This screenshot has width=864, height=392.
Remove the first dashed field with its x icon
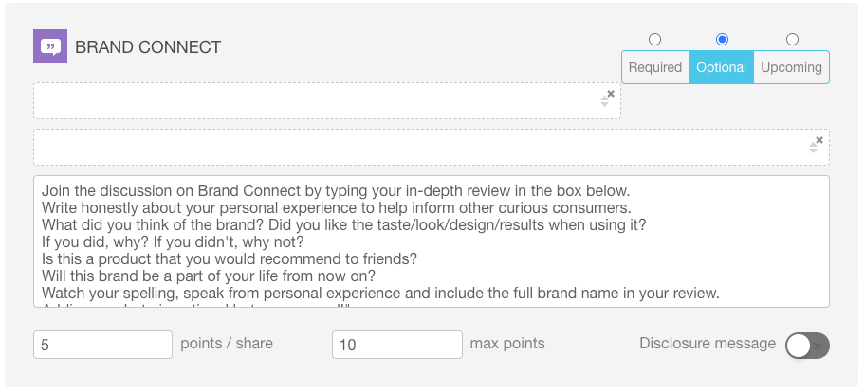click(611, 94)
